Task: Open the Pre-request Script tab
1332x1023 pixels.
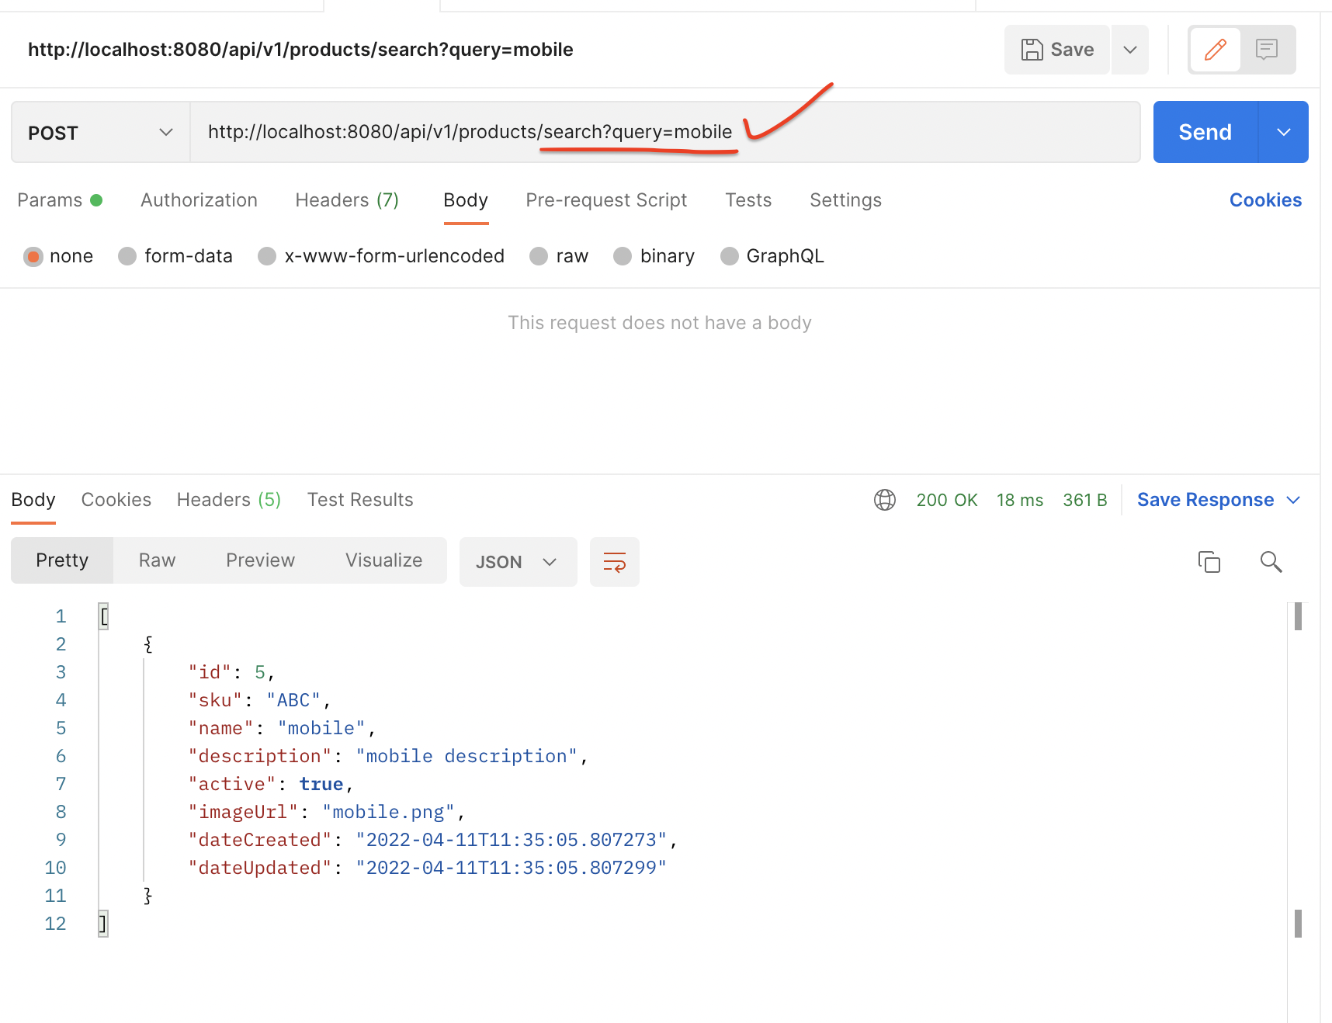Action: click(606, 200)
